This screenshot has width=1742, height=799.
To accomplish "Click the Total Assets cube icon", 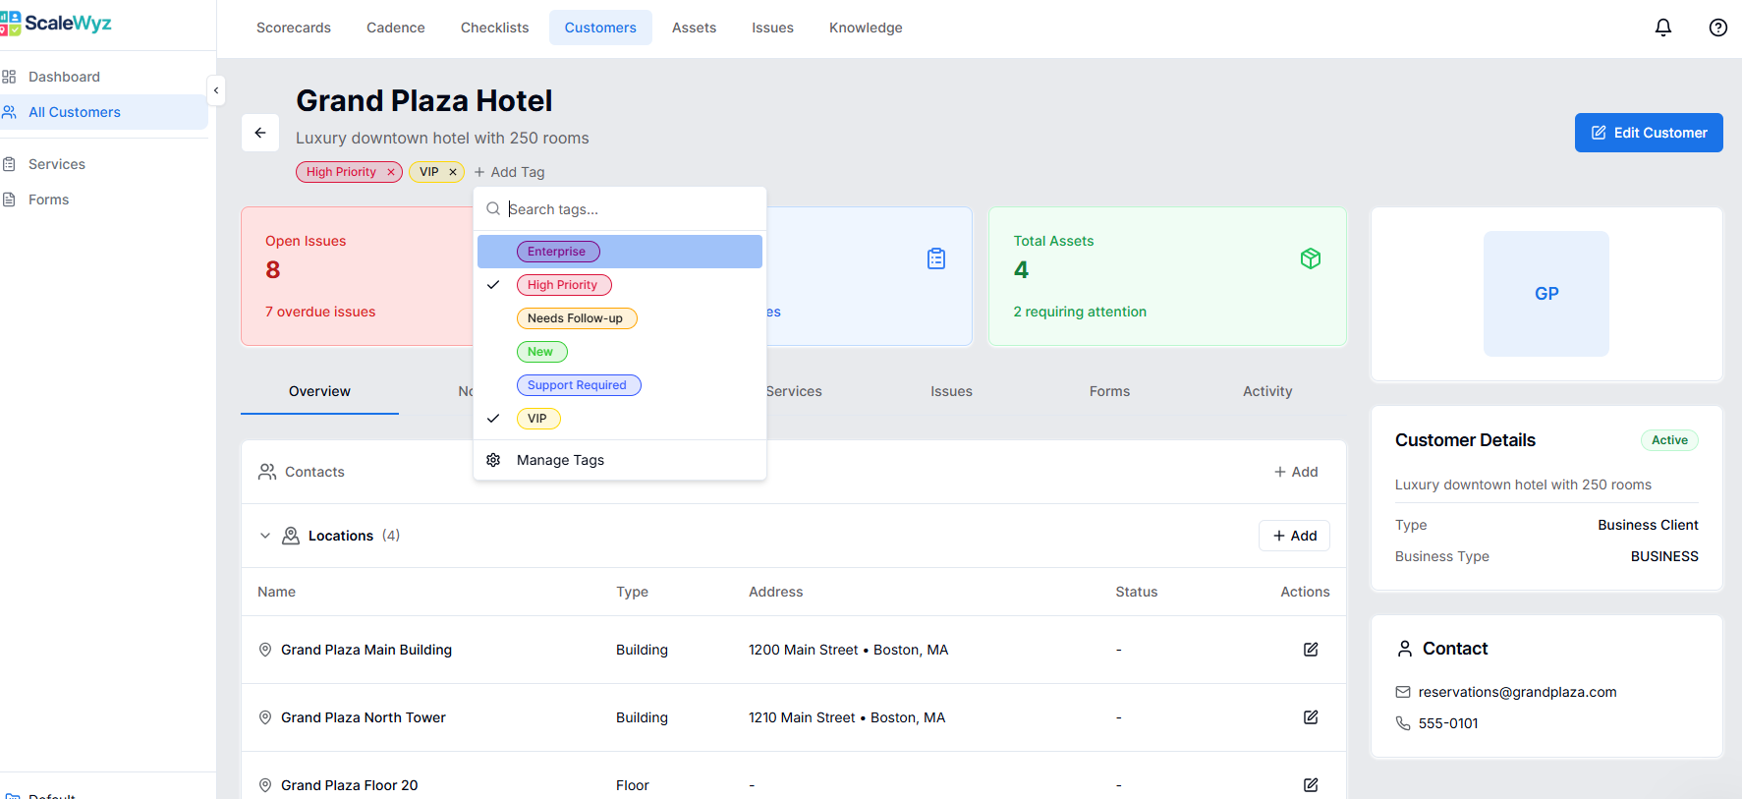I will click(x=1310, y=258).
